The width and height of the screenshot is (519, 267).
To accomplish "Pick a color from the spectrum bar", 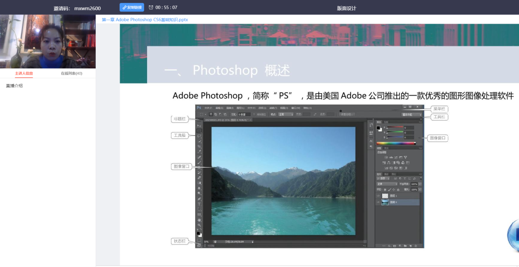I will click(395, 143).
